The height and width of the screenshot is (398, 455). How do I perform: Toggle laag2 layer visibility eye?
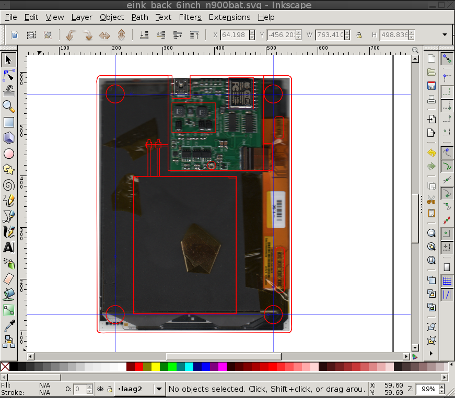click(100, 389)
